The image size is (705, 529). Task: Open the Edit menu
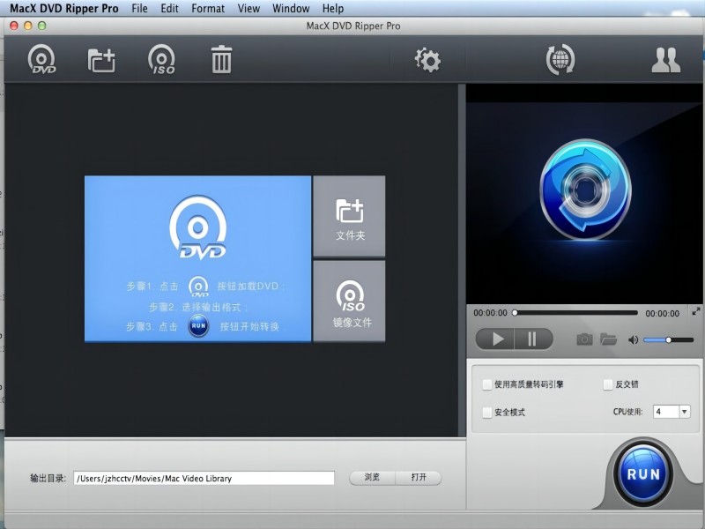click(169, 8)
